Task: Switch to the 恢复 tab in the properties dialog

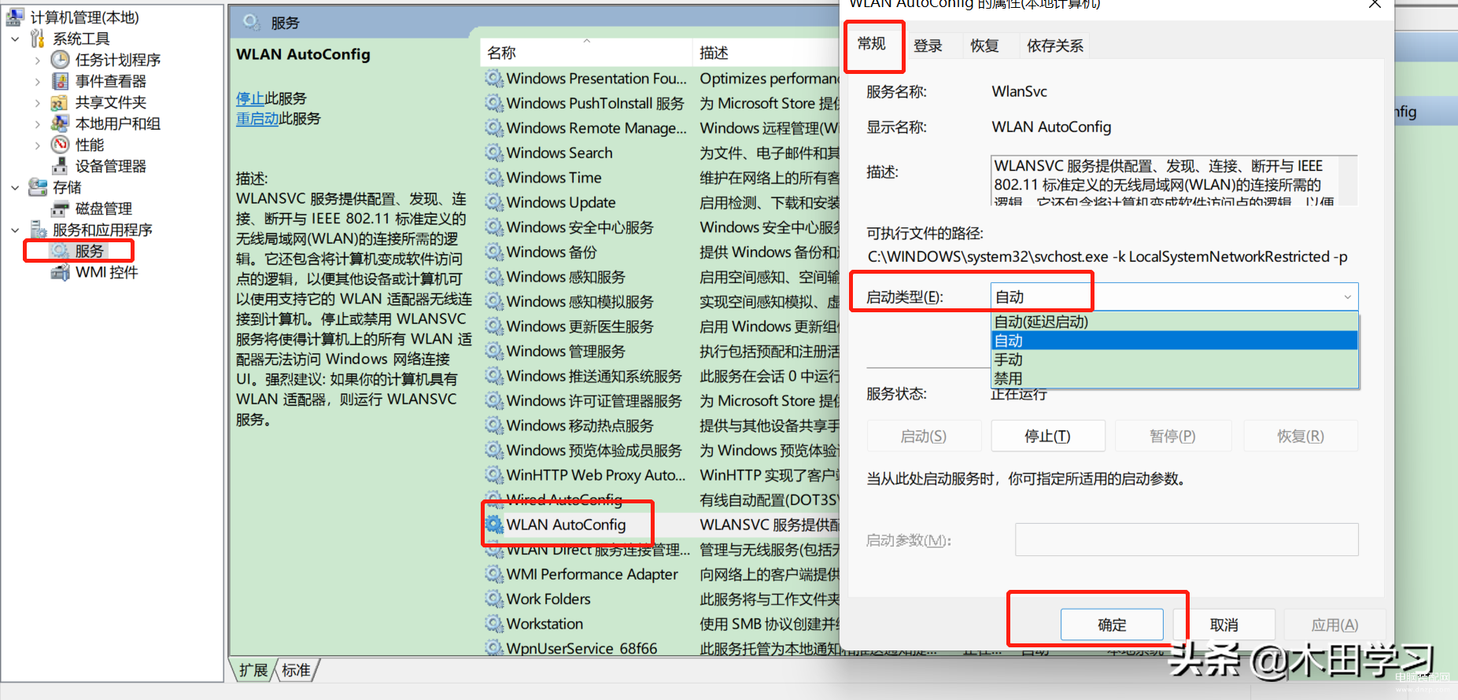Action: pos(984,46)
